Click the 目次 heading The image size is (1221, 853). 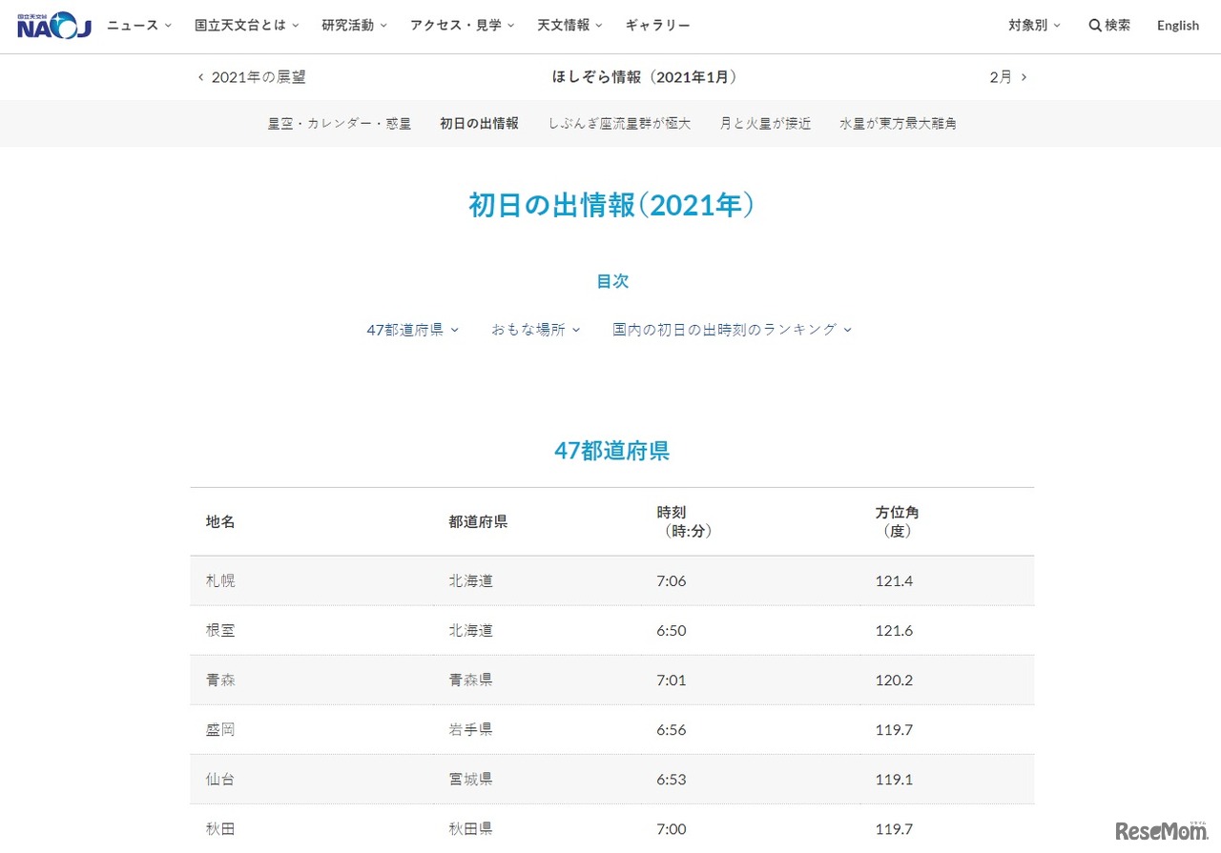pos(612,282)
